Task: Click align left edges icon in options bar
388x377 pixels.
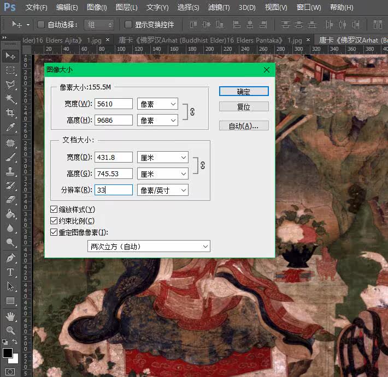Action: coord(236,25)
